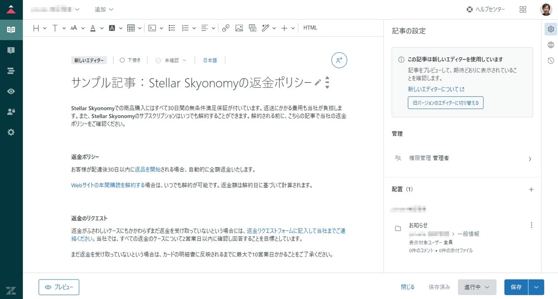This screenshot has height=299, width=558.
Task: Expand the 進行中 status dropdown
Action: (477, 287)
